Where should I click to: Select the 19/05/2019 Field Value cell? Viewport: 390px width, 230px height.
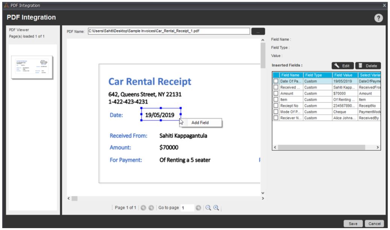[345, 81]
